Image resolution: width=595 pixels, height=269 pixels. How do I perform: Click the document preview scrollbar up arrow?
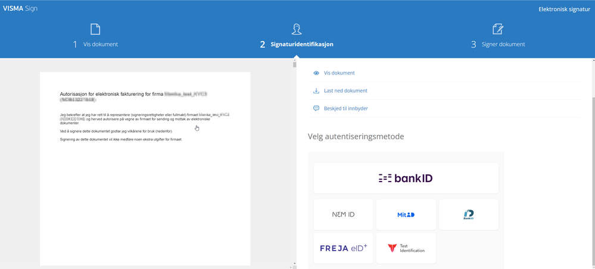click(x=294, y=61)
